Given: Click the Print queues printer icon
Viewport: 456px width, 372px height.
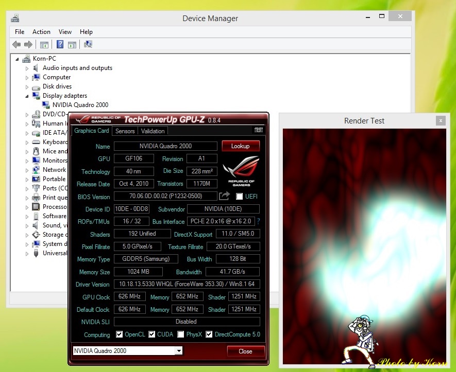Looking at the screenshot, I should coord(36,198).
